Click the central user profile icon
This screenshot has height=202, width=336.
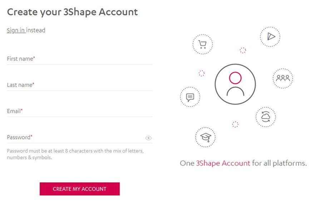coord(235,84)
